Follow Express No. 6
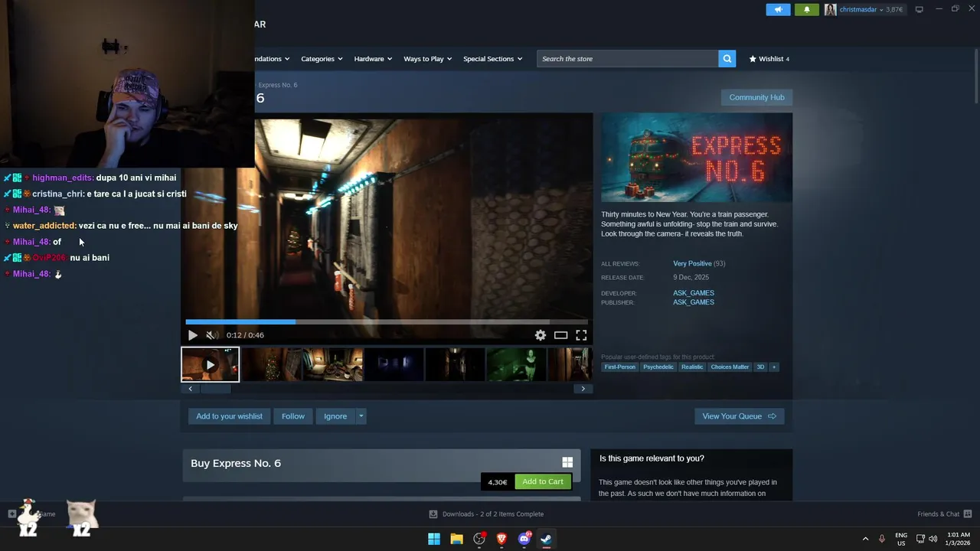 pyautogui.click(x=292, y=416)
